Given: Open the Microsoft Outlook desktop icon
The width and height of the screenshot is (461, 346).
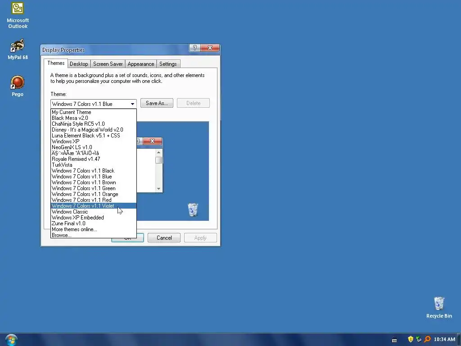Looking at the screenshot, I should [18, 16].
